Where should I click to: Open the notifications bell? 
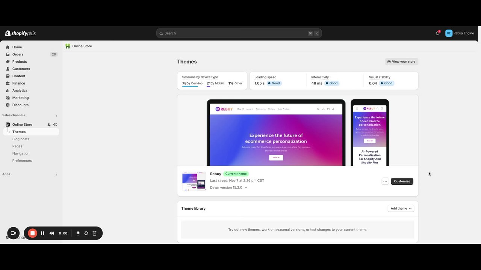click(x=437, y=33)
